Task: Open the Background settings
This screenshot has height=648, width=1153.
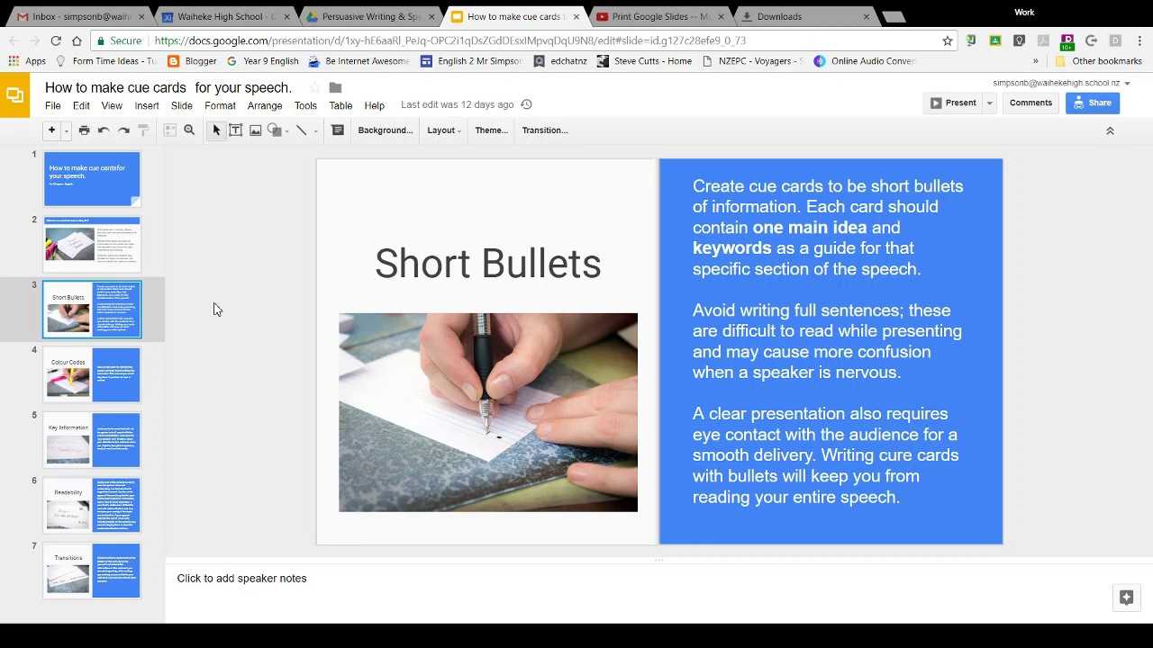Action: (x=385, y=130)
